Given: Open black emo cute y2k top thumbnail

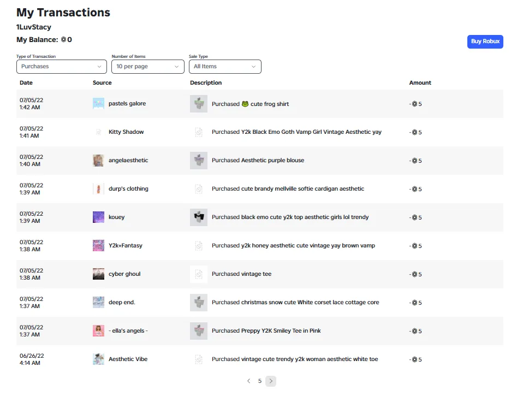Looking at the screenshot, I should [199, 217].
